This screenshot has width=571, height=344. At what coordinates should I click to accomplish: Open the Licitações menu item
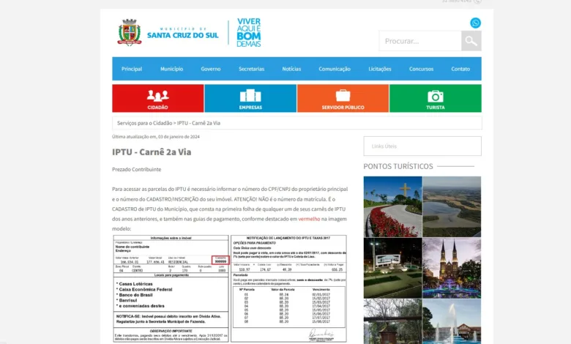380,69
